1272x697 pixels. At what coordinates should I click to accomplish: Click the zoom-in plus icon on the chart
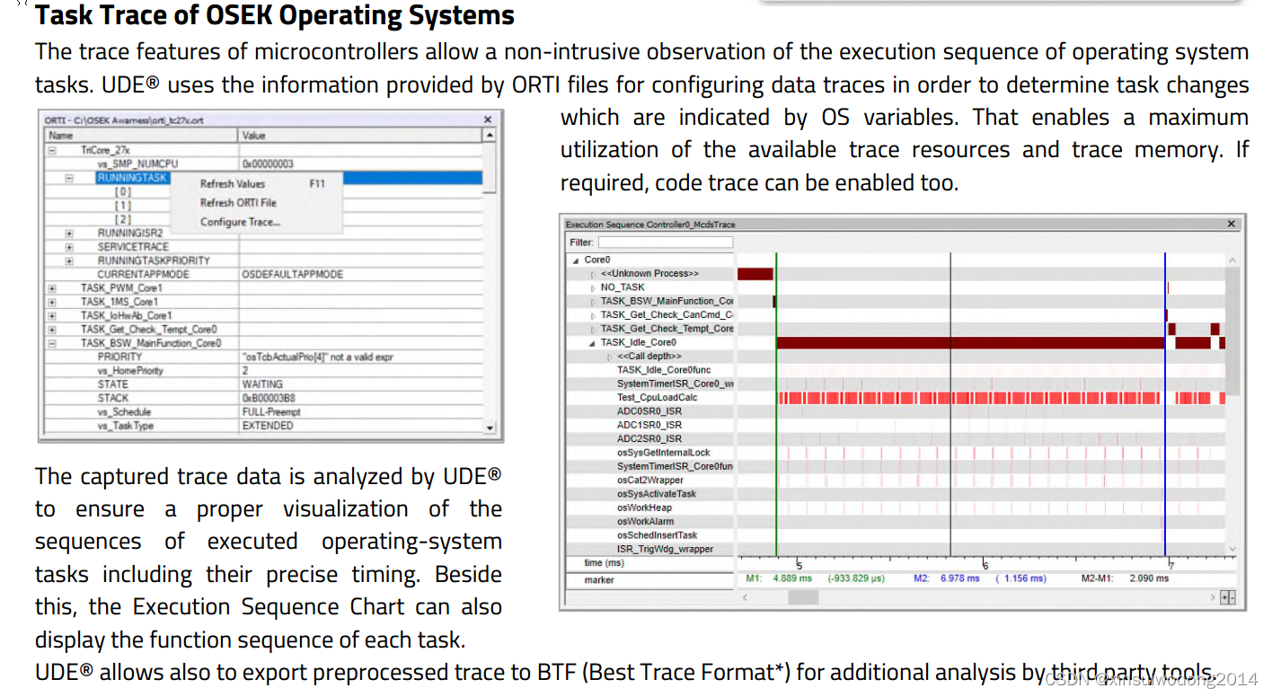coord(1224,596)
